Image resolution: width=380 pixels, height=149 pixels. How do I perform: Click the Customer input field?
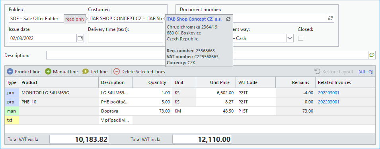click(x=125, y=18)
